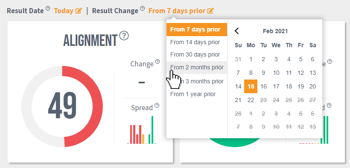Viewport: 350px width, 168px height.
Task: Click edit icon beside From 7 days prior
Action: [x=210, y=11]
